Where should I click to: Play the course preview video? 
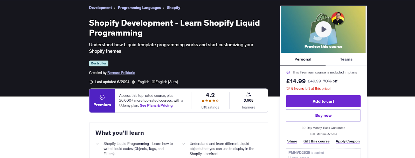[323, 29]
